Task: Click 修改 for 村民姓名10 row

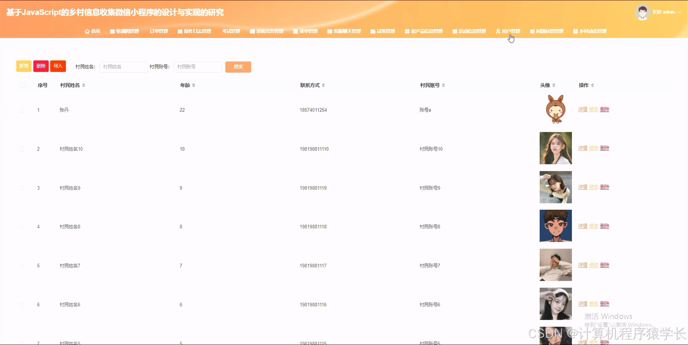Action: 594,148
